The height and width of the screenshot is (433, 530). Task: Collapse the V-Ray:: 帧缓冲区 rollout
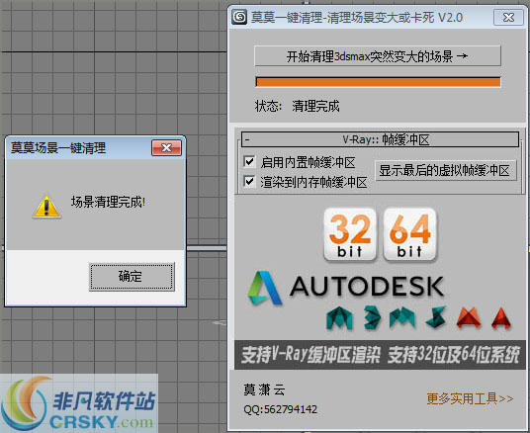(x=381, y=139)
